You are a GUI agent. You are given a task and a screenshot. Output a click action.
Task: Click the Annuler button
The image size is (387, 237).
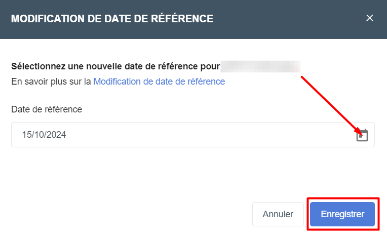click(278, 214)
